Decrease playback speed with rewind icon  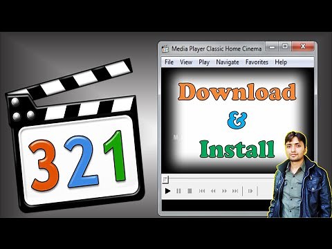213,191
